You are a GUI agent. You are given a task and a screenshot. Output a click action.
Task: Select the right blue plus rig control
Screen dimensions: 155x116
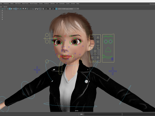[113, 71]
